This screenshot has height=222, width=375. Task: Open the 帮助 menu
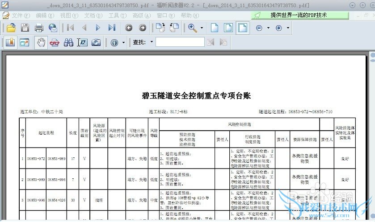190,16
